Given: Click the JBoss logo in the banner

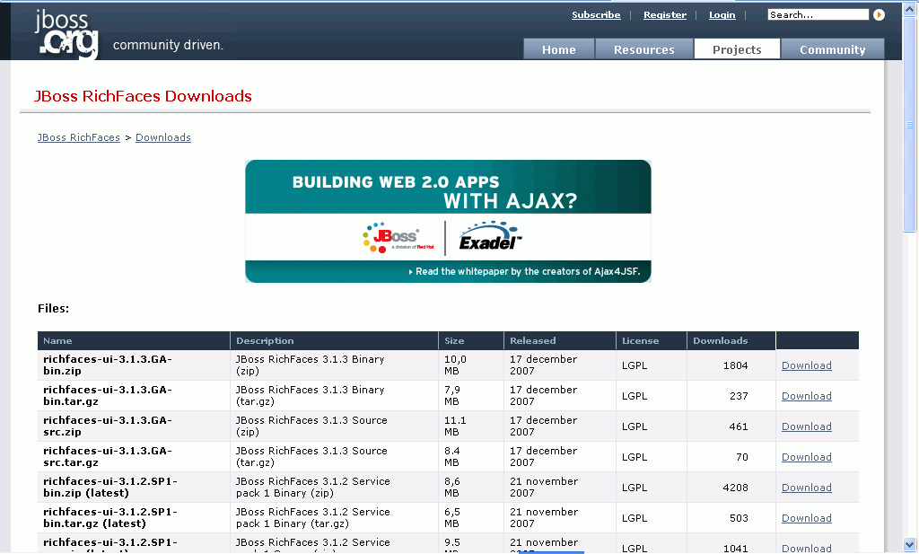Looking at the screenshot, I should pyautogui.click(x=398, y=237).
